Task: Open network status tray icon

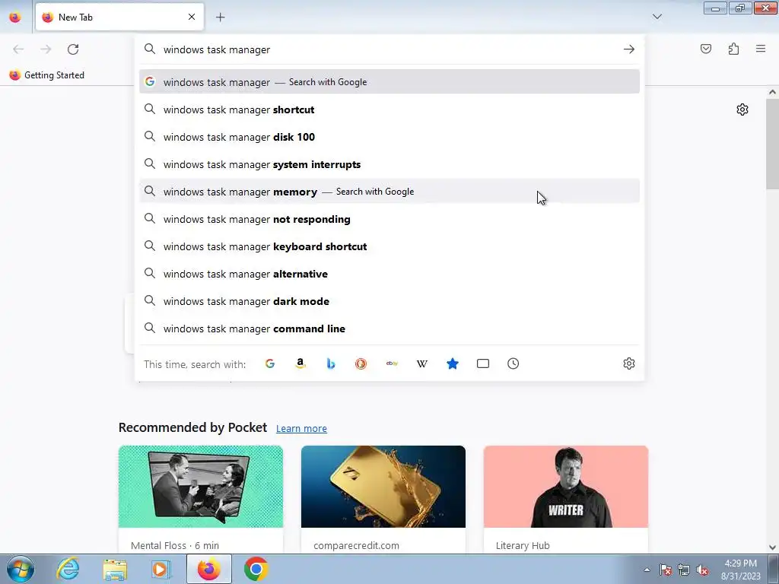Action: (x=684, y=570)
